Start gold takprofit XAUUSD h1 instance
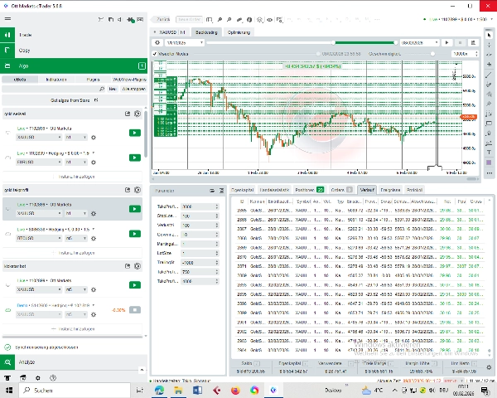The height and width of the screenshot is (398, 497). pos(135,209)
